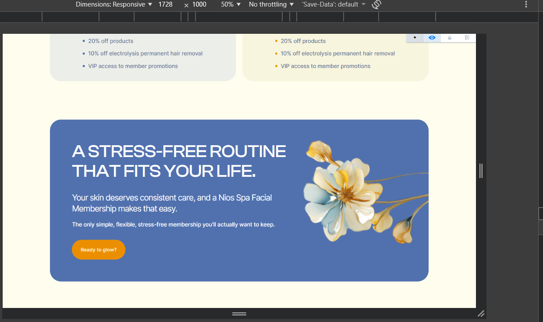Image resolution: width=543 pixels, height=322 pixels.
Task: Click the 'Ready to glow?' orange button
Action: tap(99, 250)
